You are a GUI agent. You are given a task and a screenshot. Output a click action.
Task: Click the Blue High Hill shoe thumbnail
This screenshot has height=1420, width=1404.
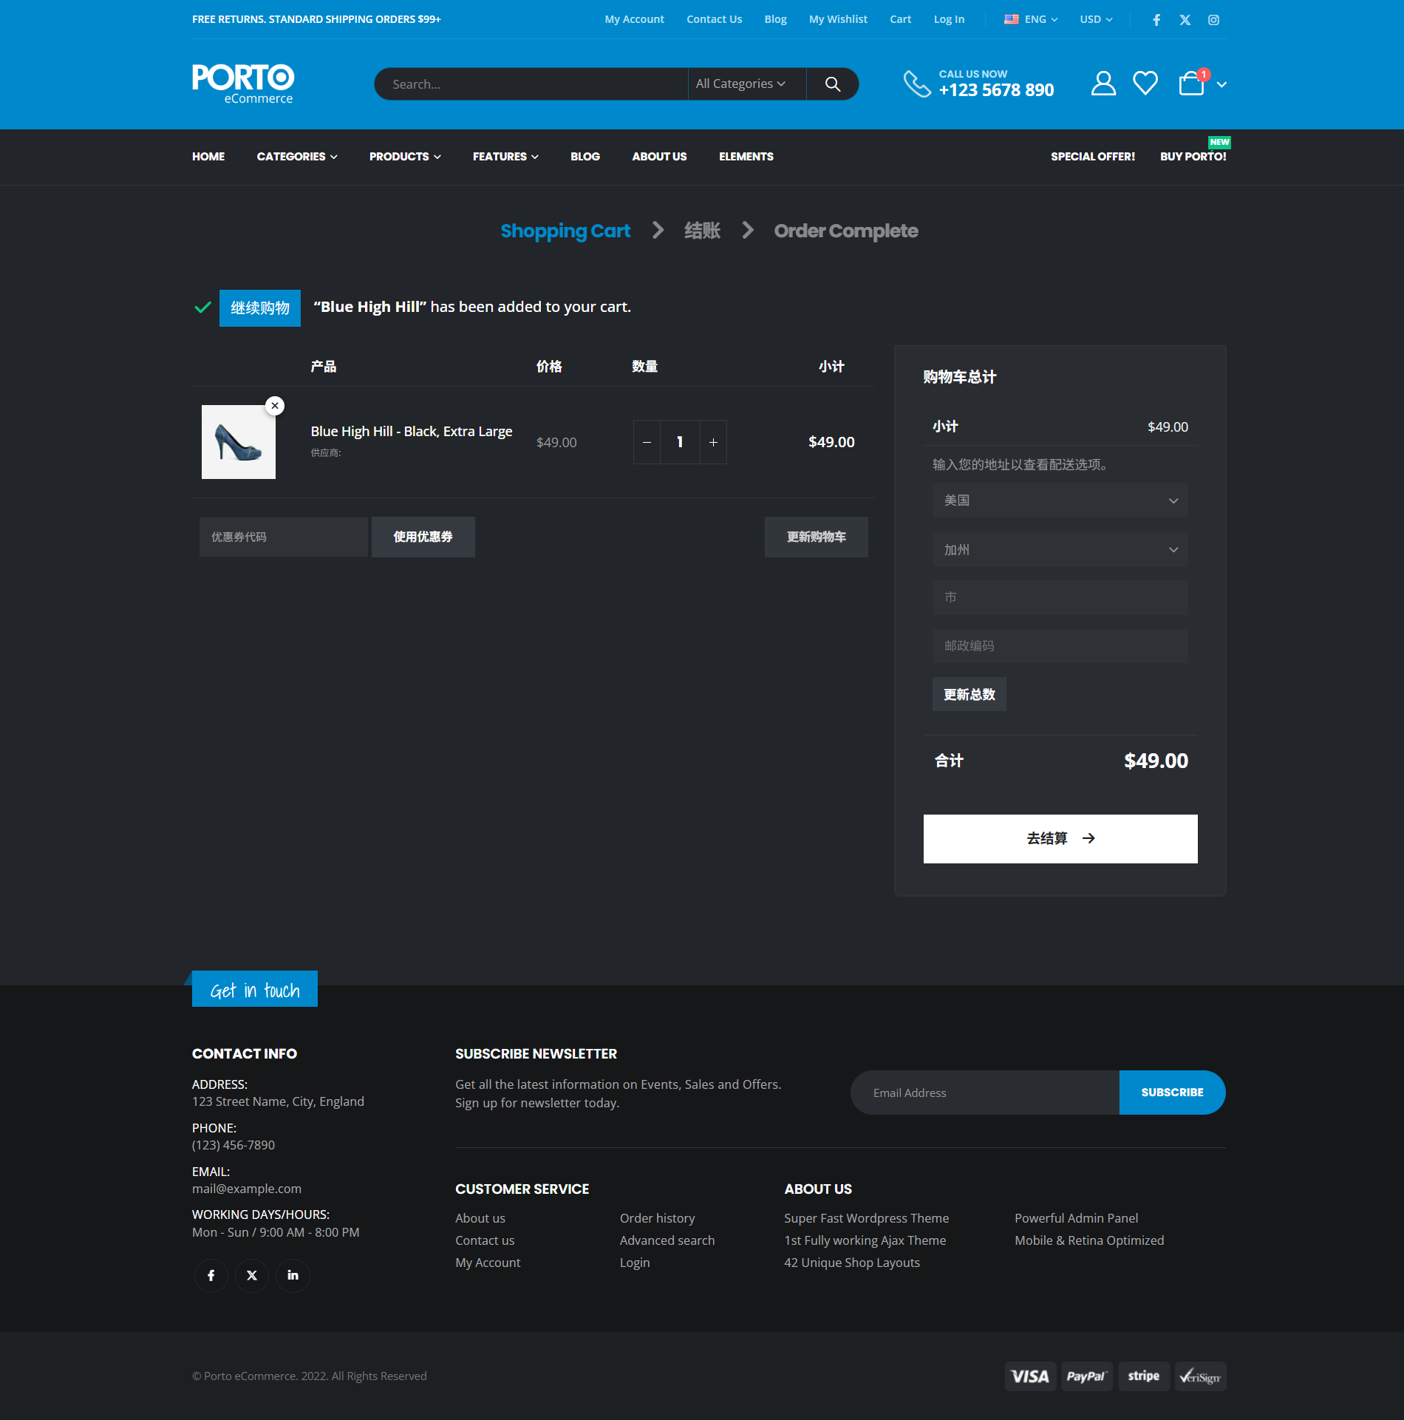click(239, 442)
